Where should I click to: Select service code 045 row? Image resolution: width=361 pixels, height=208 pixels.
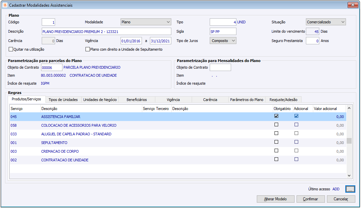pyautogui.click(x=178, y=117)
